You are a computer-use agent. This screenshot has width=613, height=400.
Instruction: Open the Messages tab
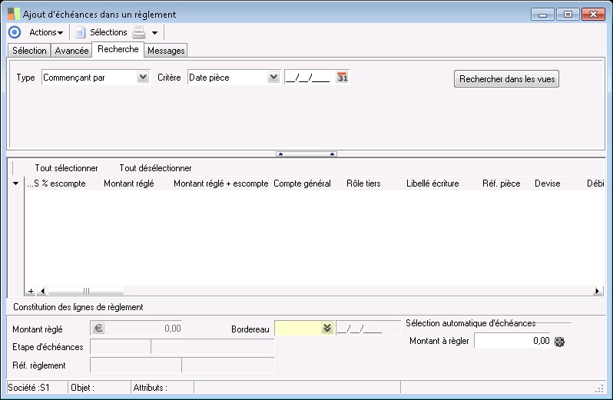(x=166, y=51)
